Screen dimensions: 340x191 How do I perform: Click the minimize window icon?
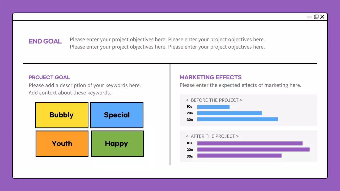pyautogui.click(x=309, y=17)
